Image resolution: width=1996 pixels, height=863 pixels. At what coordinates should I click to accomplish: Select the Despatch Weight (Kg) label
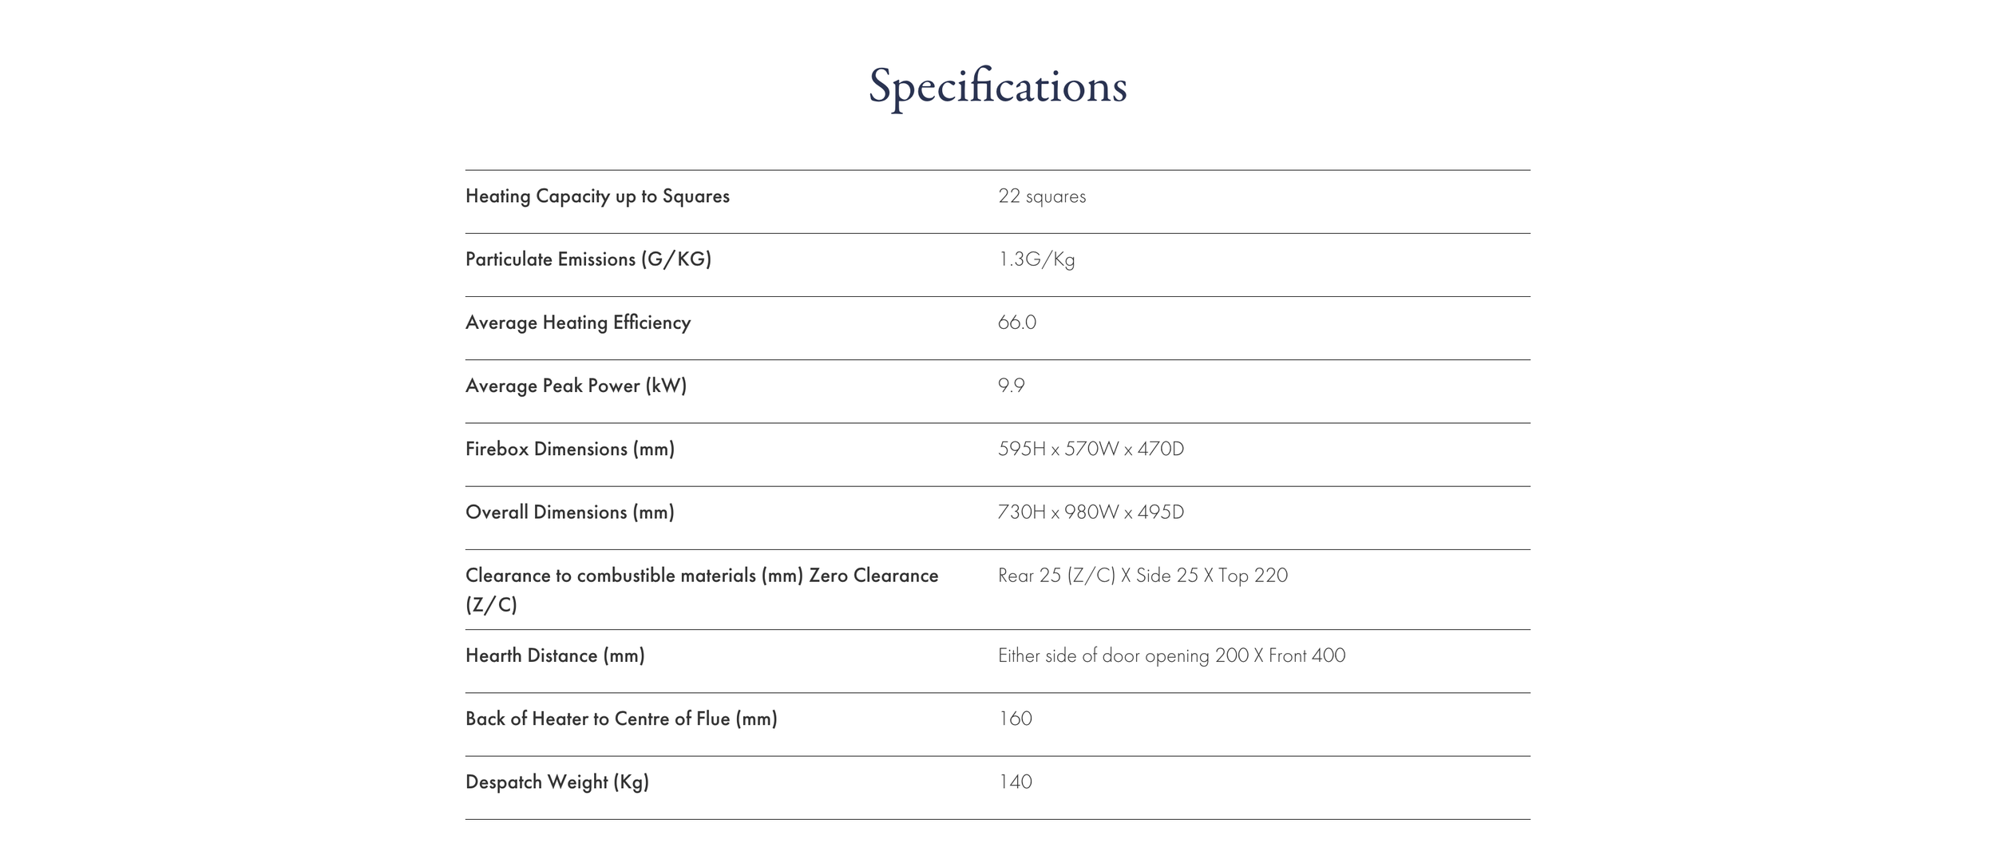557,782
